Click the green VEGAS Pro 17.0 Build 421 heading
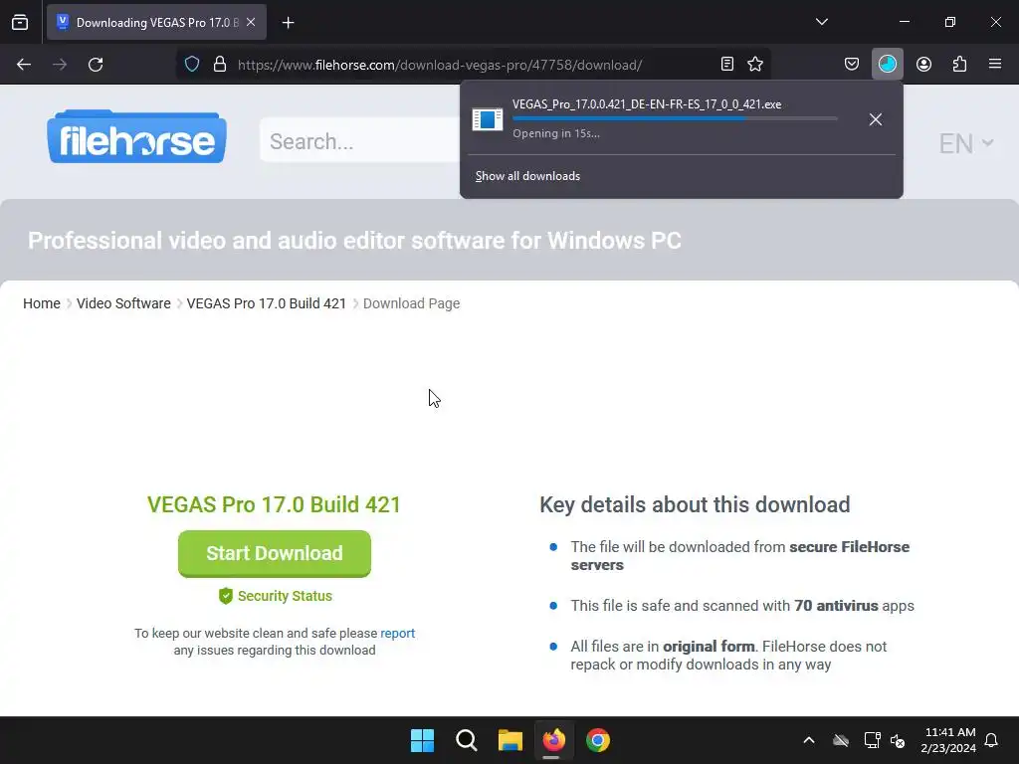1019x764 pixels. 275,504
